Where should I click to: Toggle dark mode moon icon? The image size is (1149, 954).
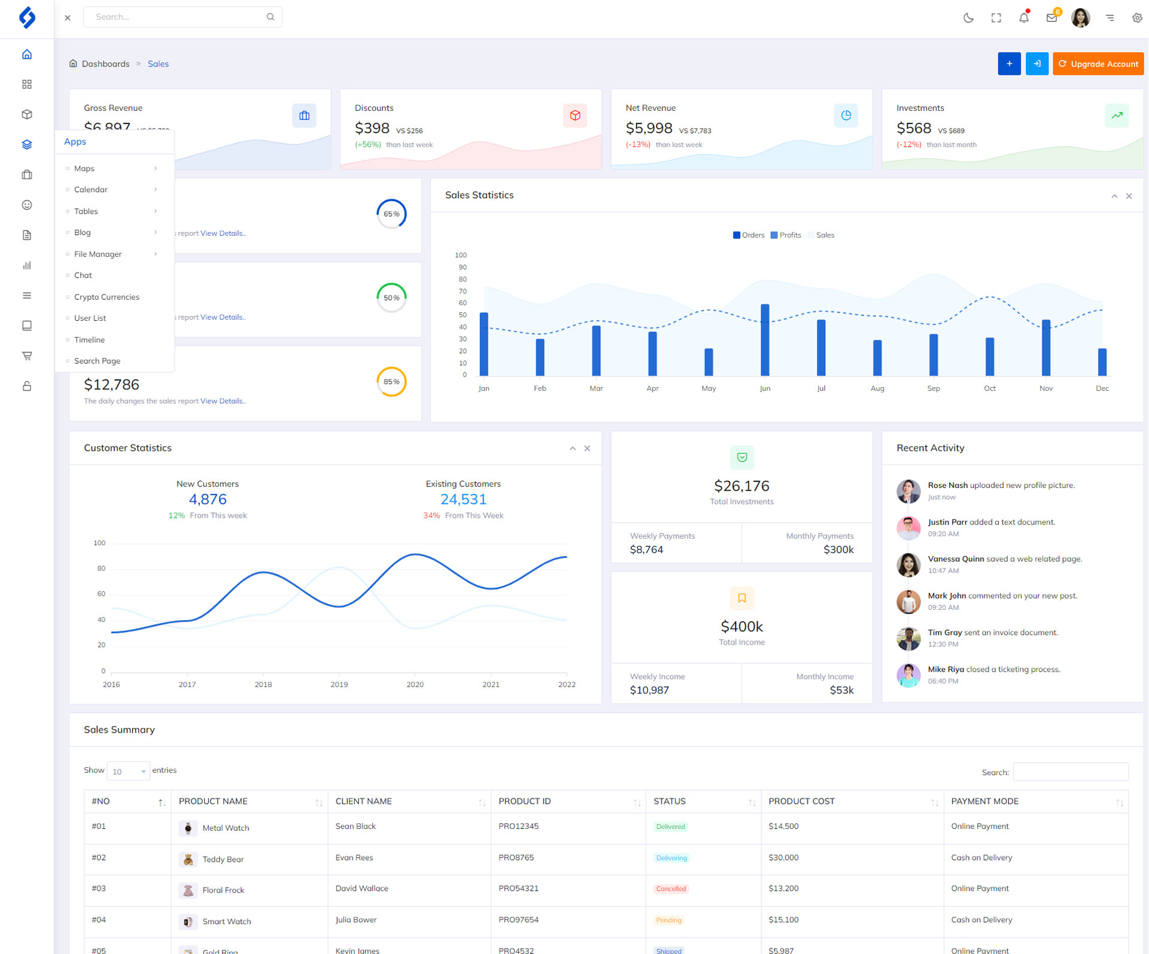click(x=968, y=18)
